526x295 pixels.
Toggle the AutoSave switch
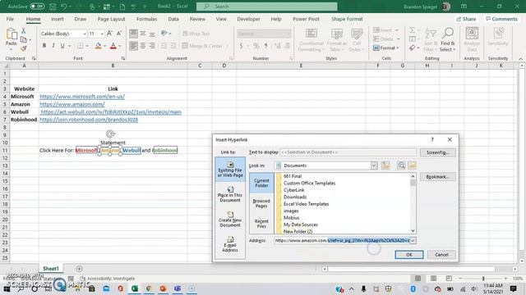37,7
